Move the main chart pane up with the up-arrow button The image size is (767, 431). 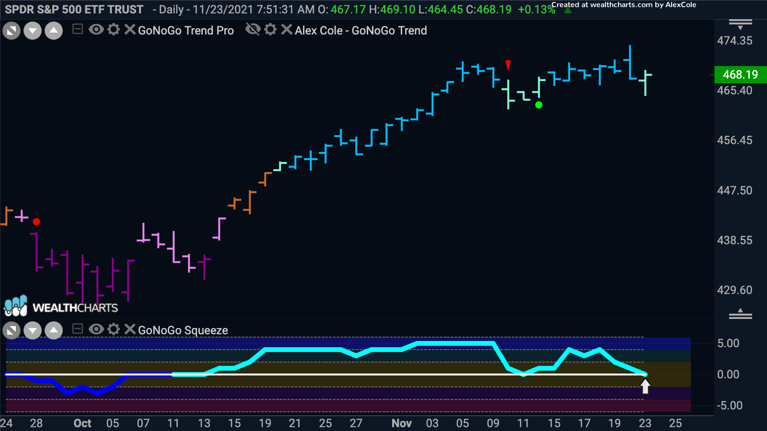[x=54, y=31]
